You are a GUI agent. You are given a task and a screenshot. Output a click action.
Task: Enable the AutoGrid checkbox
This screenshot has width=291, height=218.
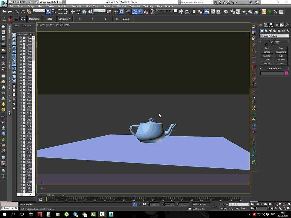[267, 45]
